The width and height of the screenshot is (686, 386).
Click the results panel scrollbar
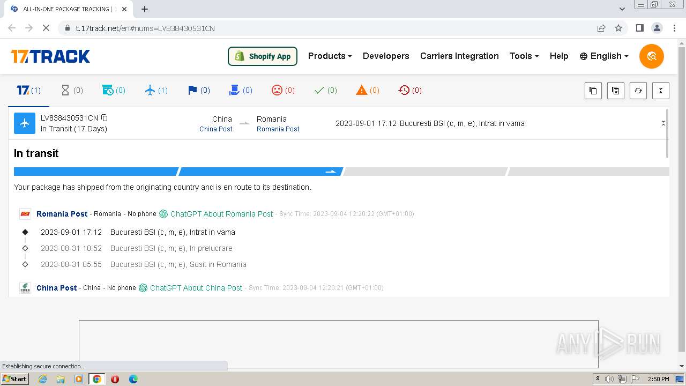point(667,133)
